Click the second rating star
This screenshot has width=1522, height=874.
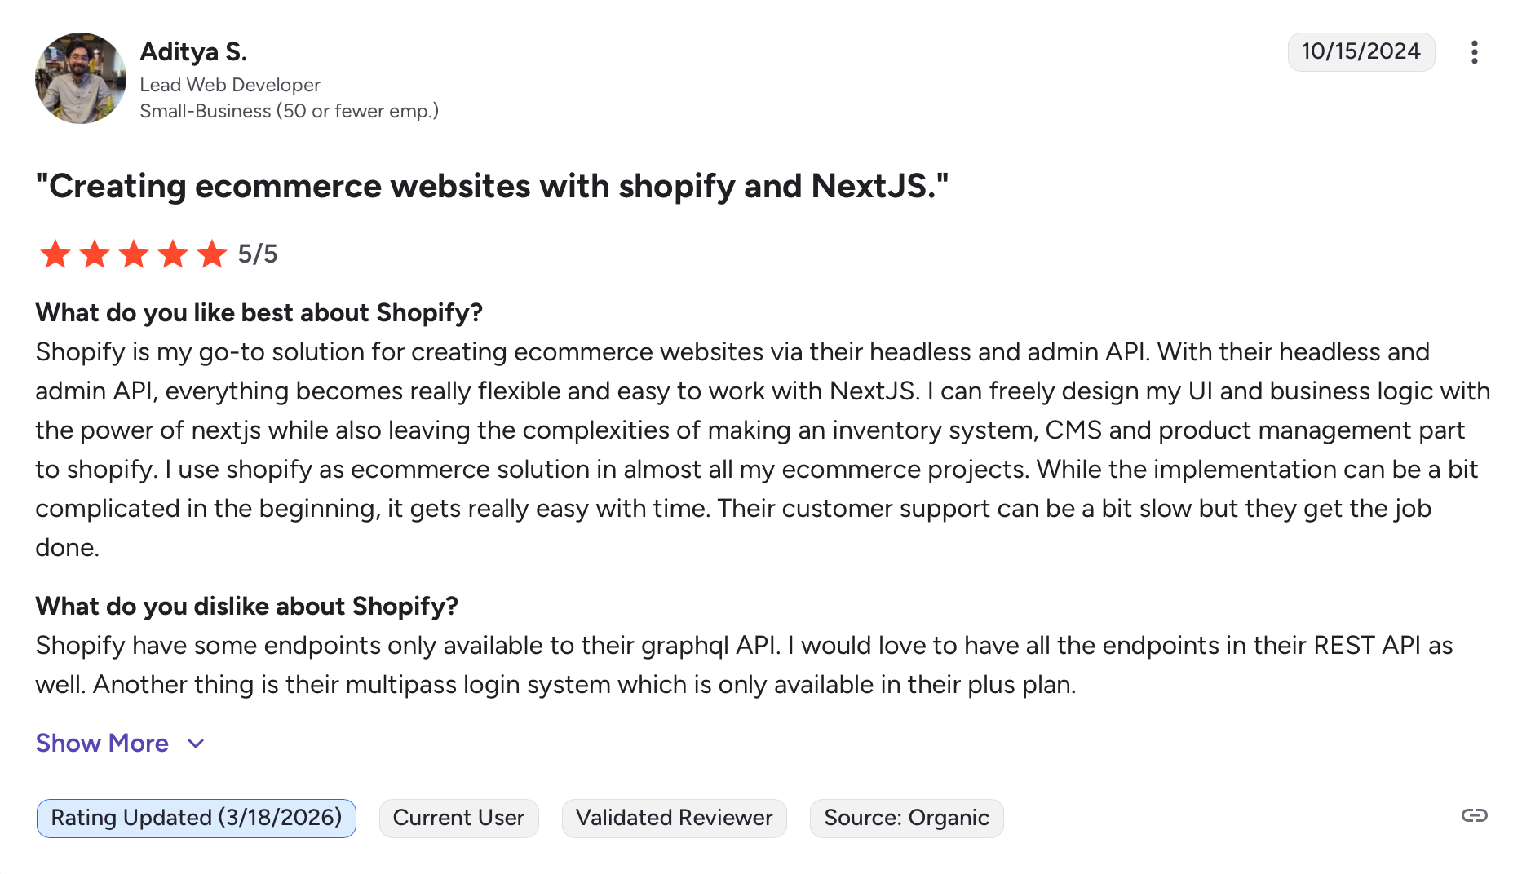click(95, 254)
